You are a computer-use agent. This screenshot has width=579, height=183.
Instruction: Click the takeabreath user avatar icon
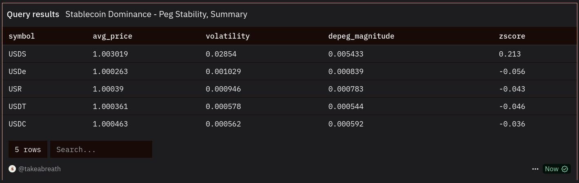pos(12,169)
